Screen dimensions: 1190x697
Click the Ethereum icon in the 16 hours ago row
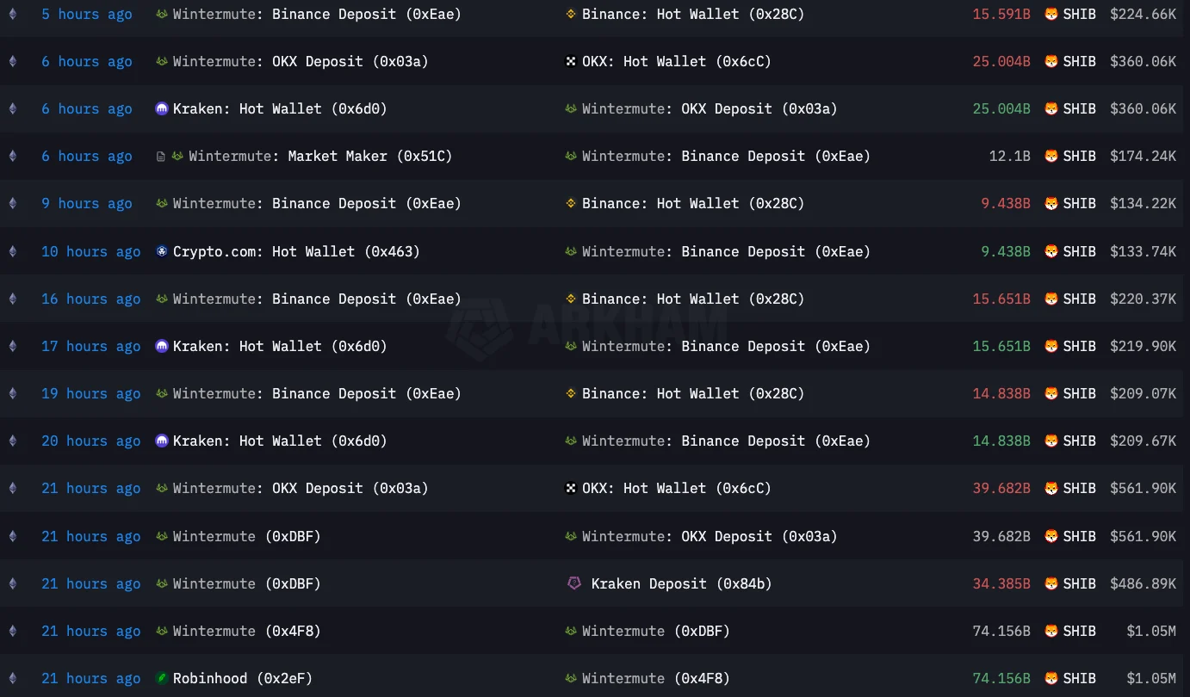click(x=12, y=299)
